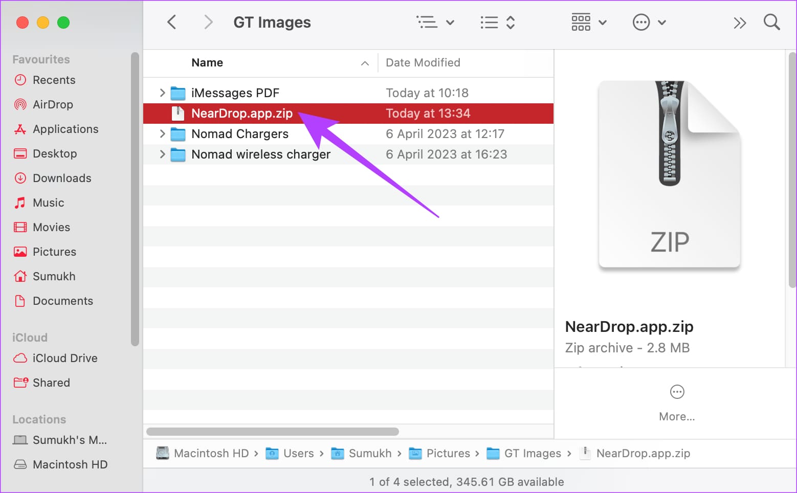
Task: Go to Pictures in path bar
Action: coord(439,453)
